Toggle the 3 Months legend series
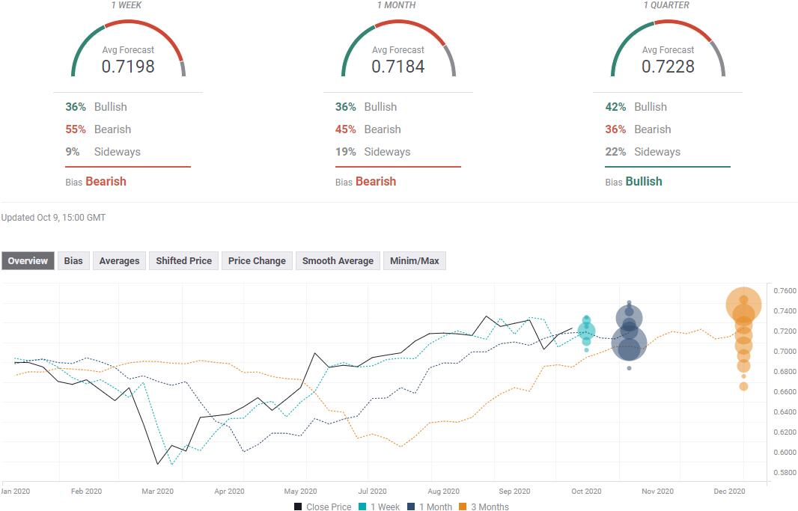 pyautogui.click(x=484, y=507)
